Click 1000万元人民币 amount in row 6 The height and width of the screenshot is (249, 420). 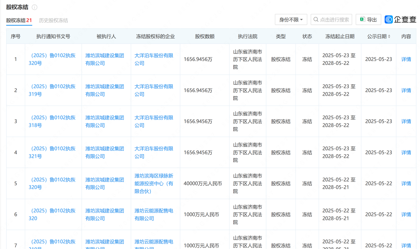(201, 214)
